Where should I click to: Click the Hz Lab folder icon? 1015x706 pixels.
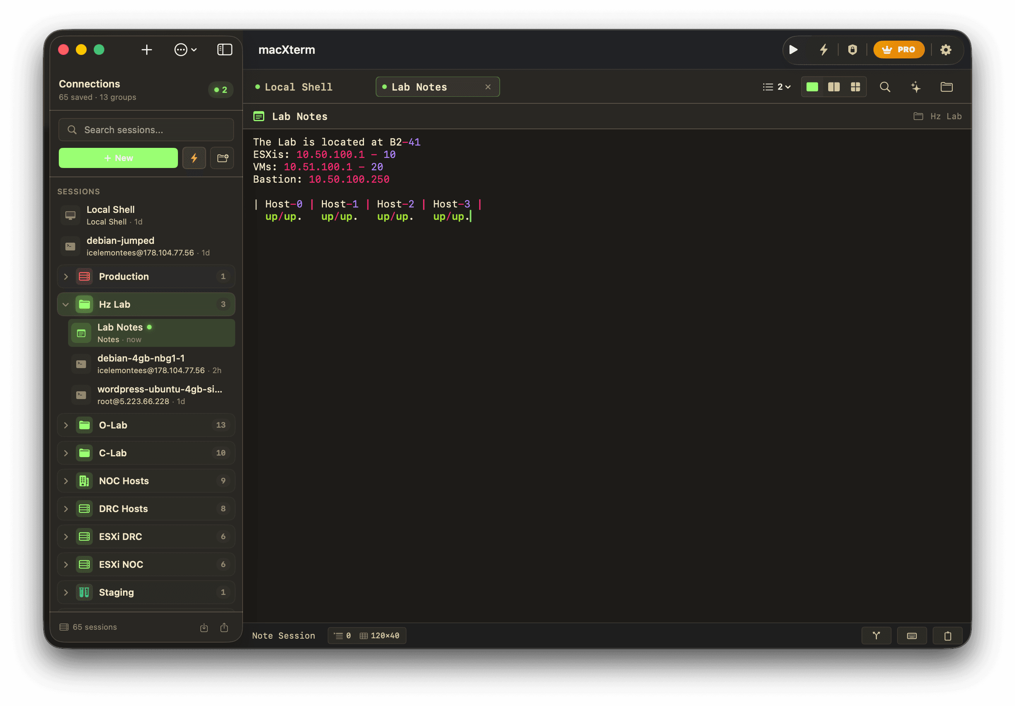84,304
